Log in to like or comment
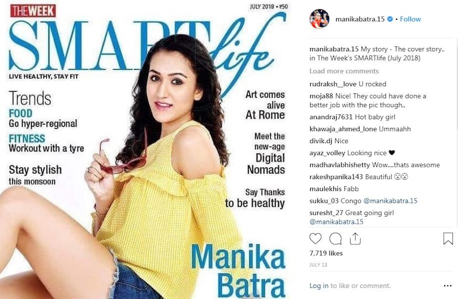Screen dimensions: 458x299 point(318,286)
